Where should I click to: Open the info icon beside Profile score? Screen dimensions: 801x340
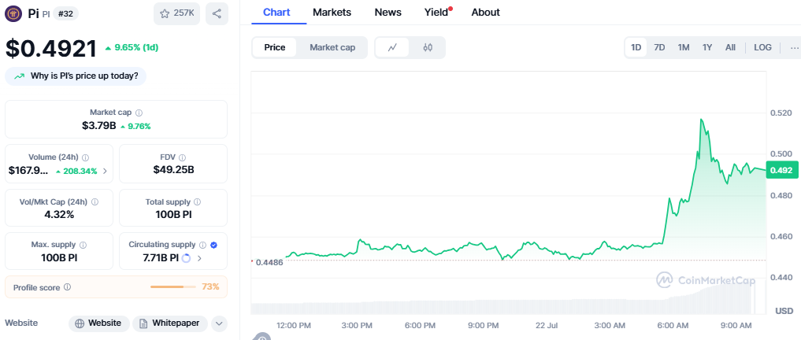(x=68, y=287)
